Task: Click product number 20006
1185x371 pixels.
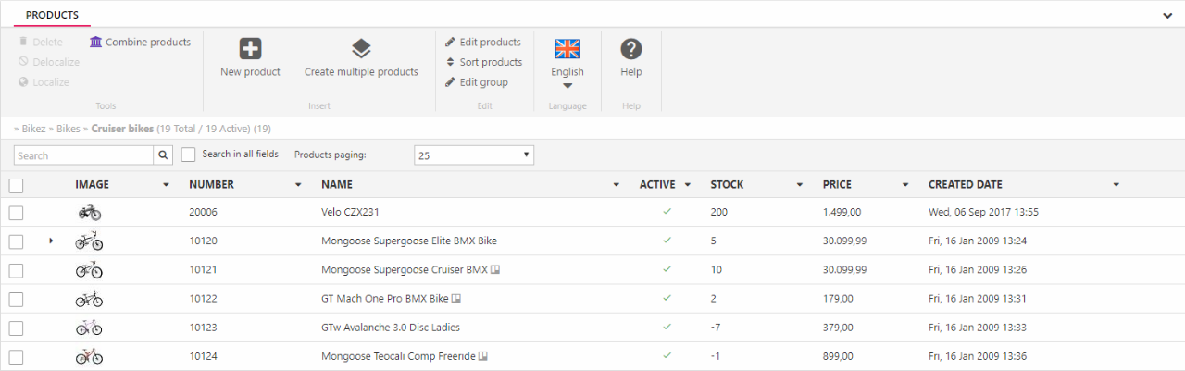Action: pos(205,212)
